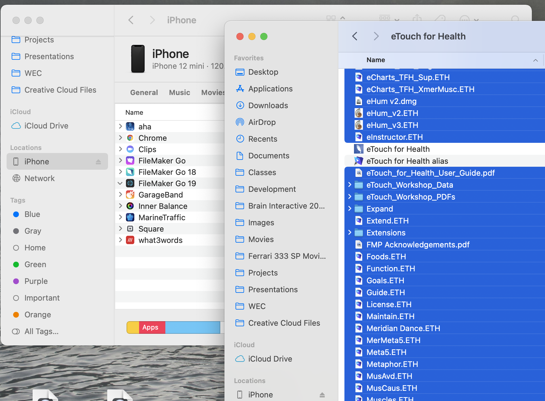This screenshot has width=545, height=401.
Task: Expand the Square app row
Action: pos(120,229)
